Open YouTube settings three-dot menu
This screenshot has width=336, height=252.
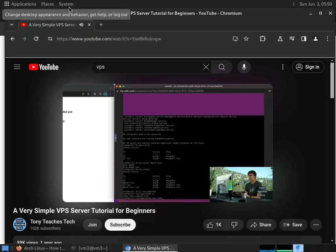point(283,67)
